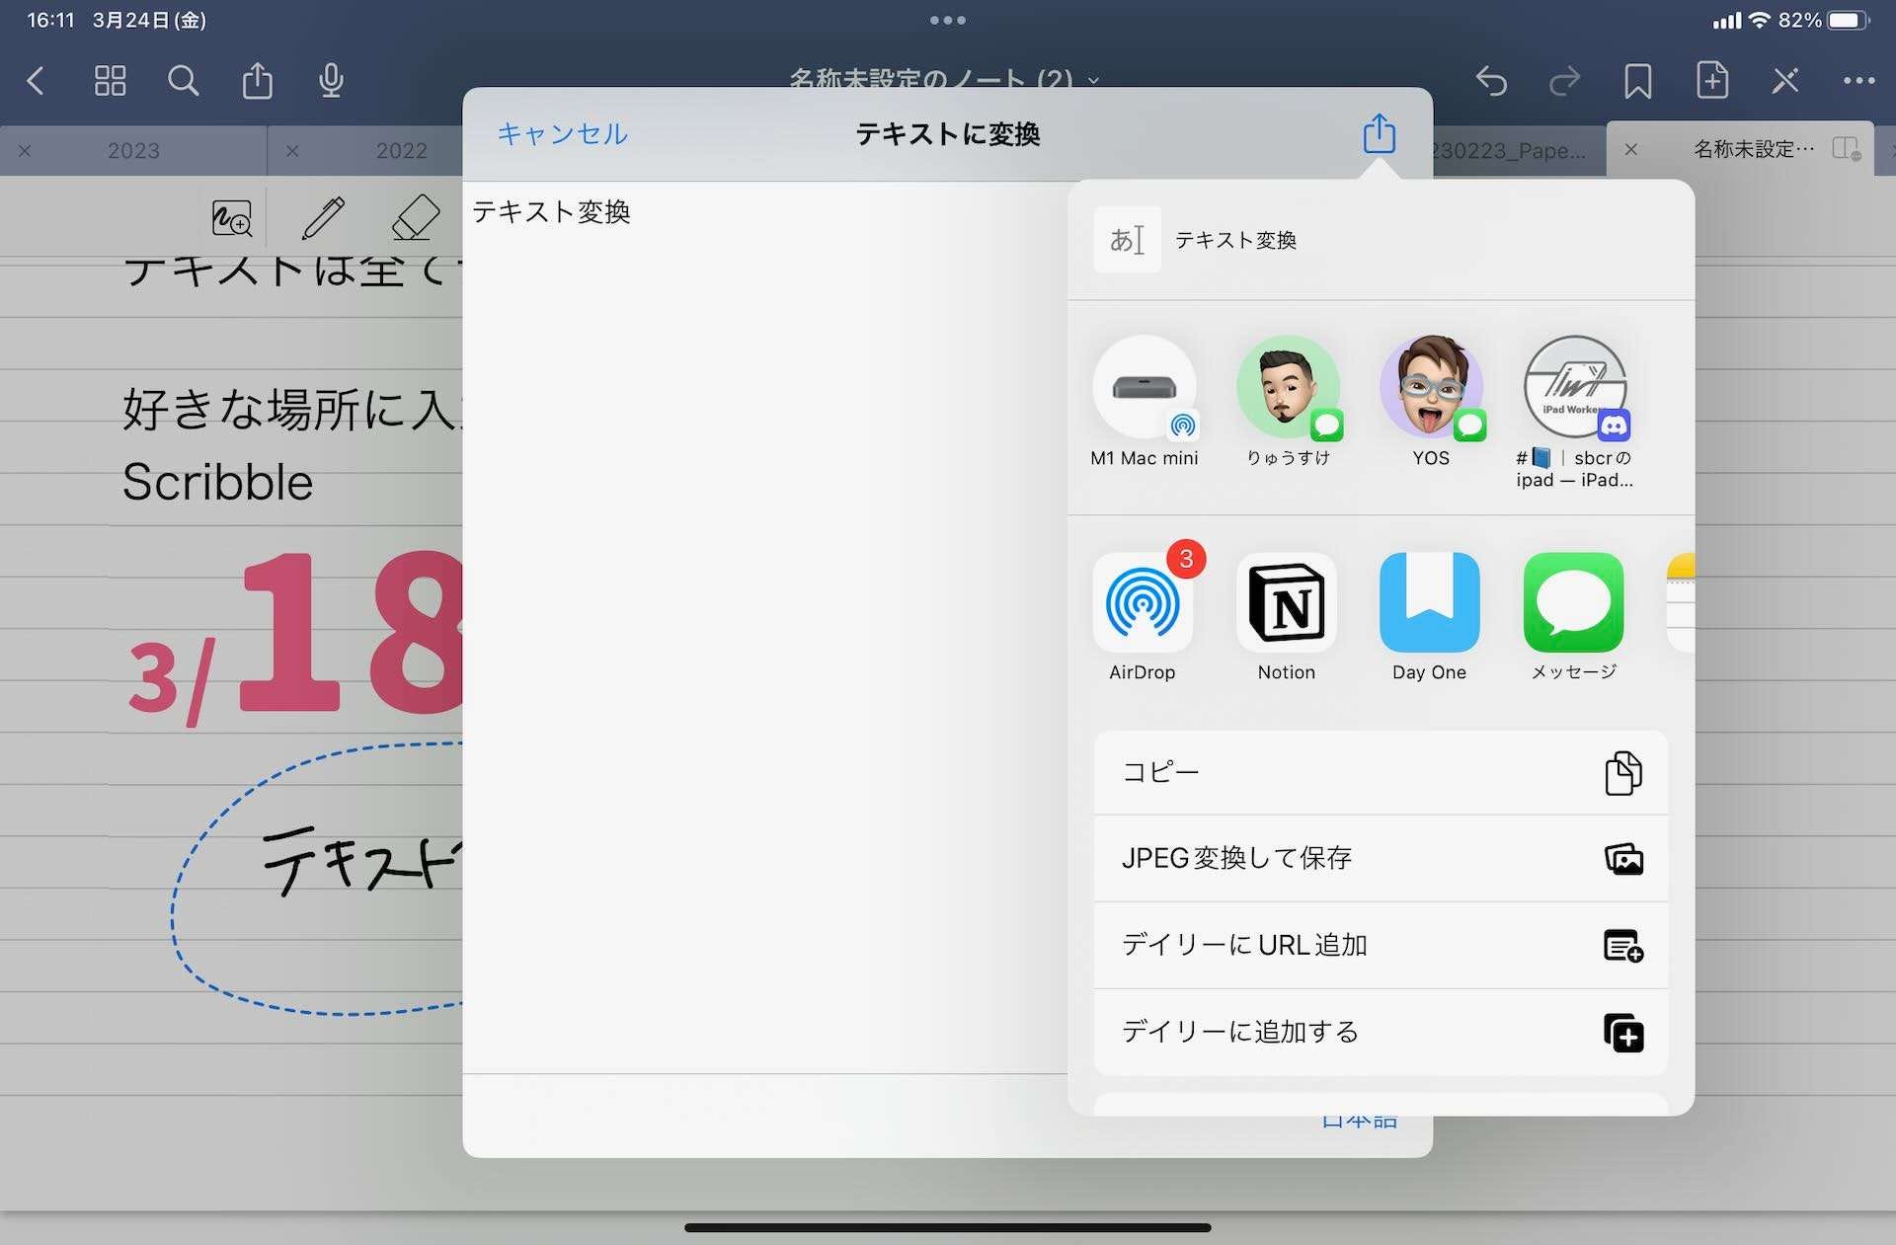The height and width of the screenshot is (1245, 1896).
Task: Select the pen tool
Action: click(x=323, y=217)
